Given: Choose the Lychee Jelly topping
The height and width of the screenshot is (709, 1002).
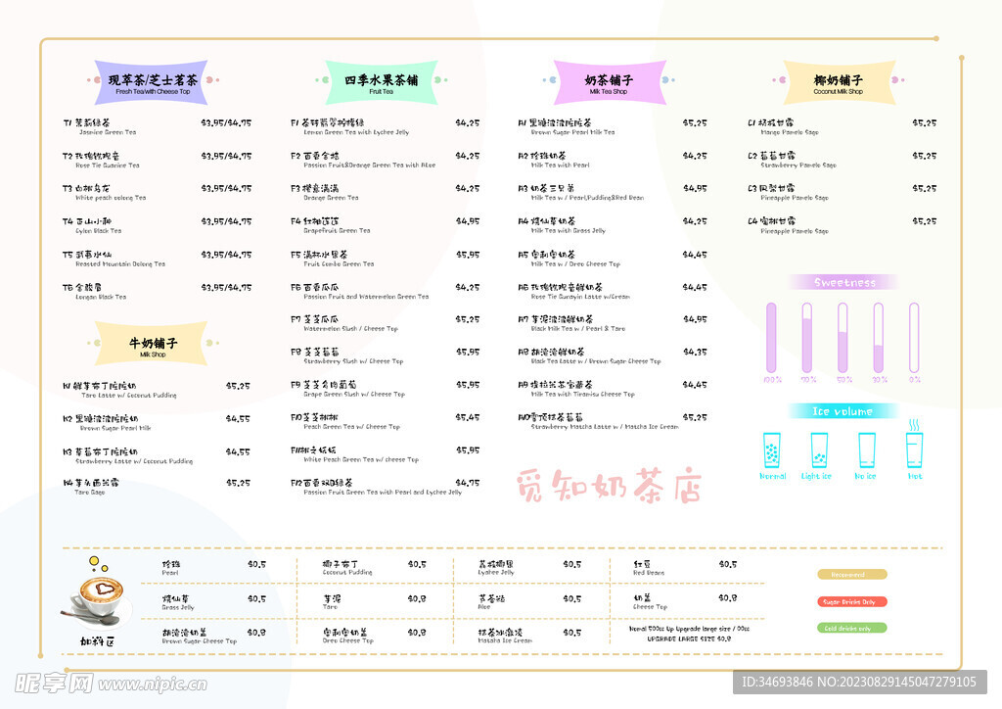Looking at the screenshot, I should click(529, 568).
